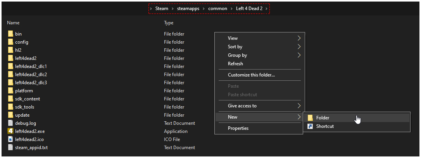This screenshot has width=421, height=158.
Task: Click the Shortcut icon in New submenu
Action: point(310,126)
